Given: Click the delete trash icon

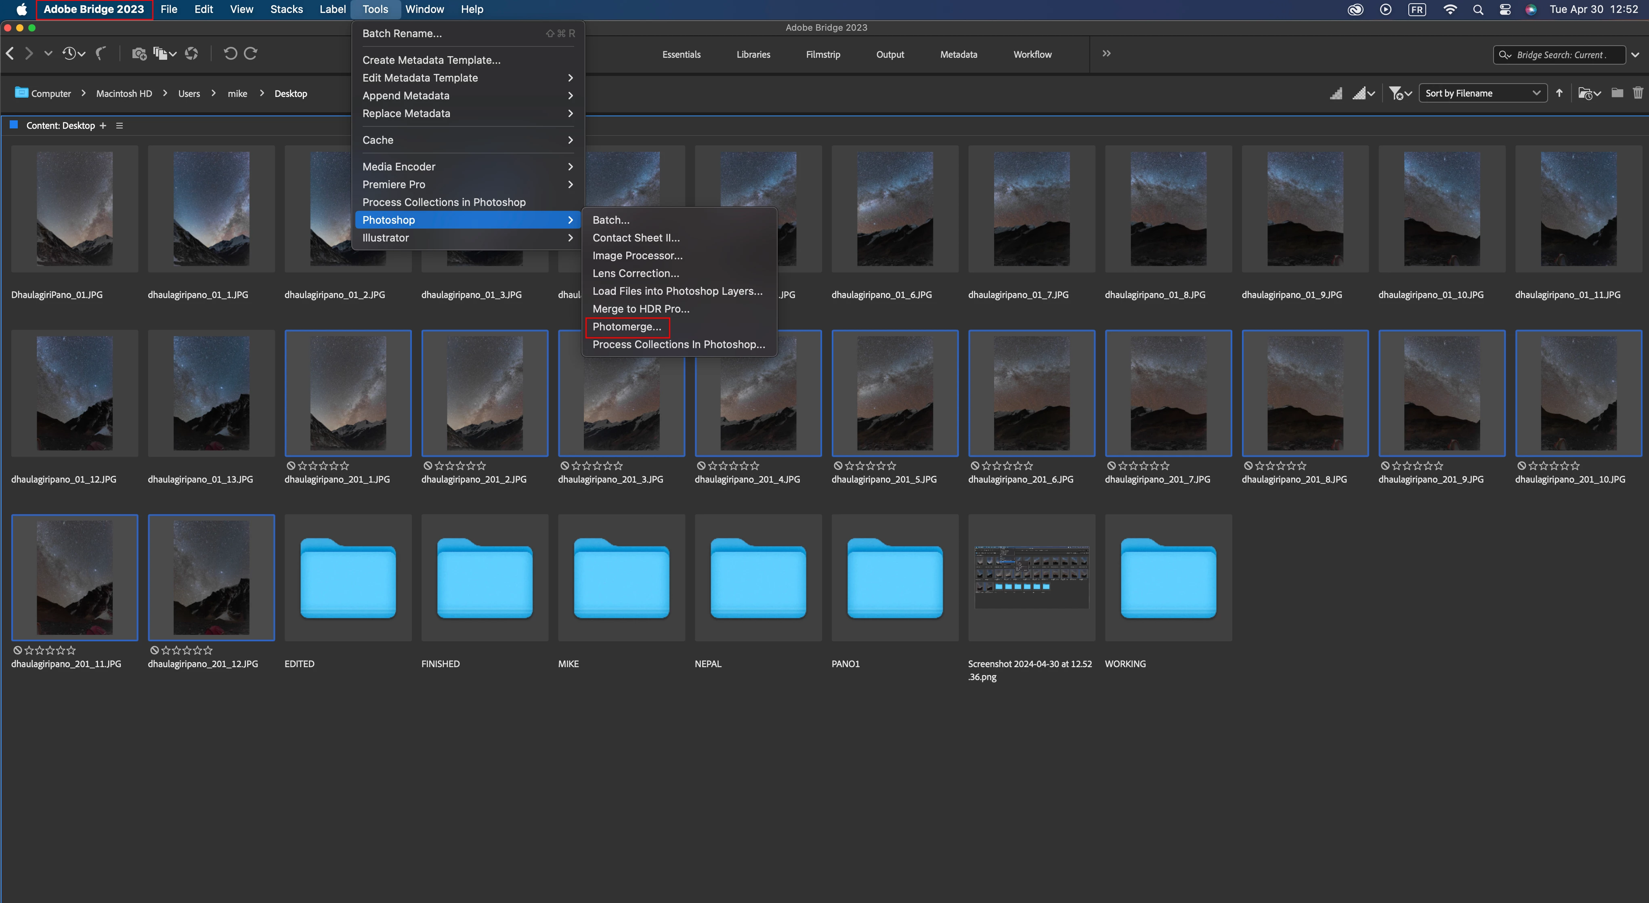Looking at the screenshot, I should (x=1637, y=94).
